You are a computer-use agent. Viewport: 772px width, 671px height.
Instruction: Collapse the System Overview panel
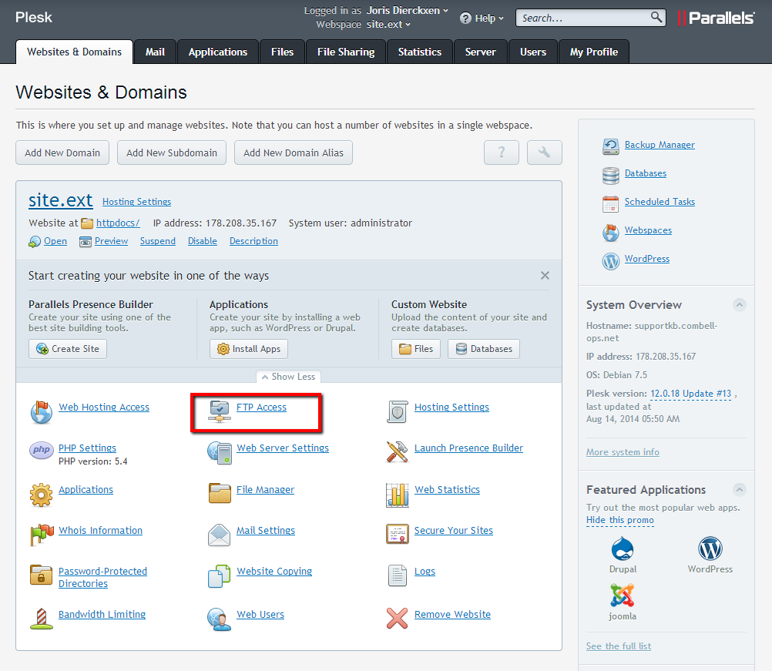[x=739, y=304]
